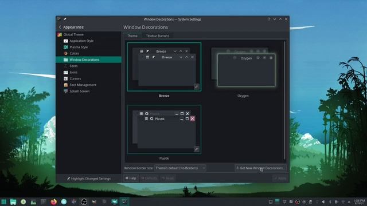Click Get New Window Decorations button
This screenshot has width=367, height=206.
(x=260, y=168)
